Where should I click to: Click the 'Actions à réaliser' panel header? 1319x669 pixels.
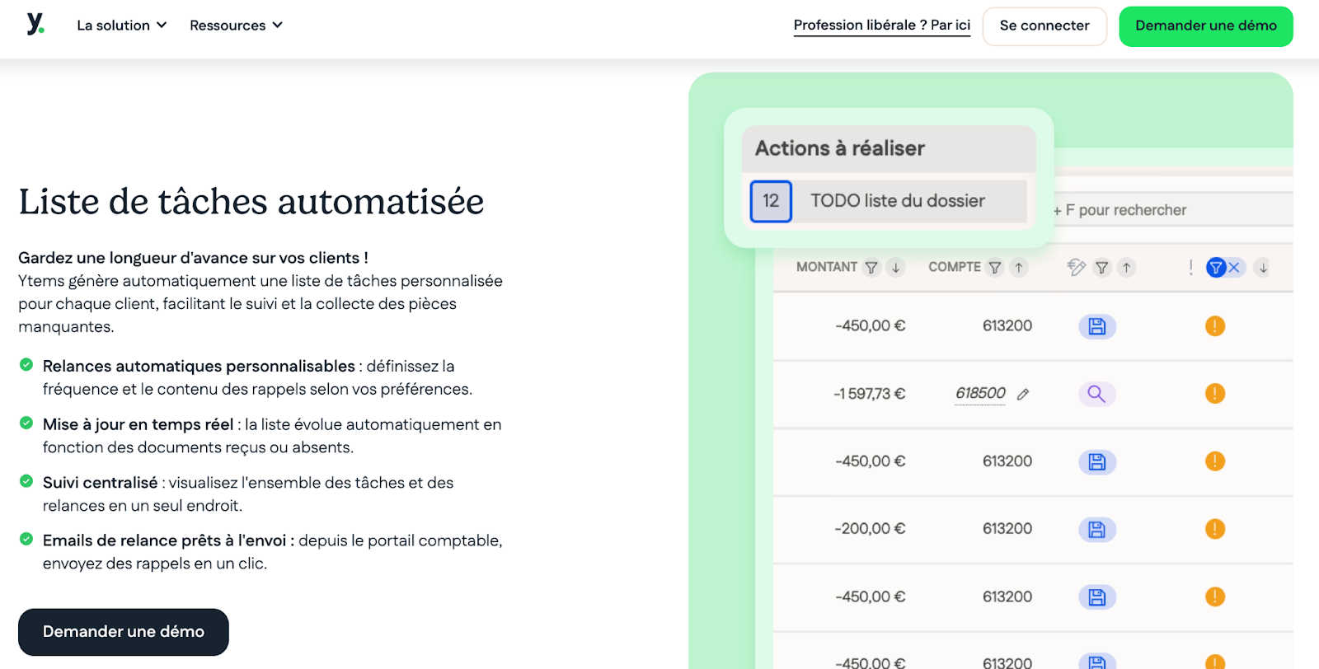pos(889,149)
